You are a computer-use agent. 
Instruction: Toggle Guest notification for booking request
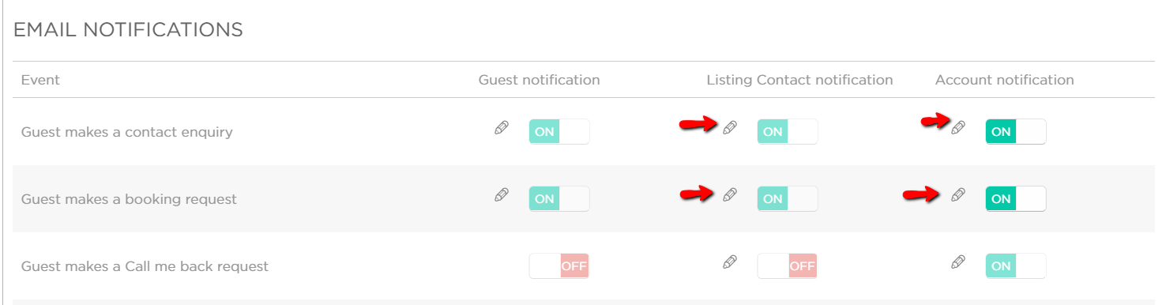click(x=559, y=199)
